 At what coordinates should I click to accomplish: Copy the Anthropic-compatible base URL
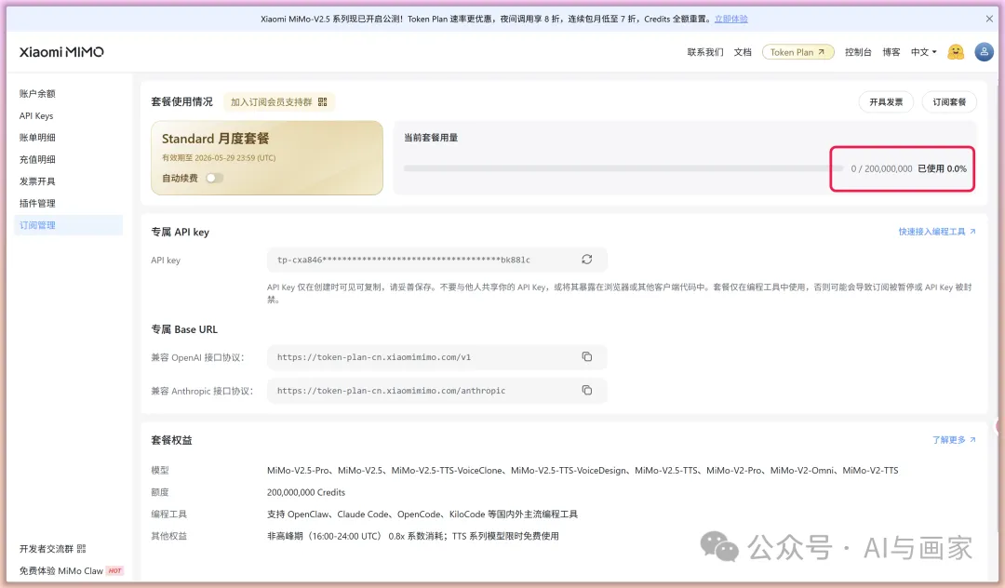(586, 390)
